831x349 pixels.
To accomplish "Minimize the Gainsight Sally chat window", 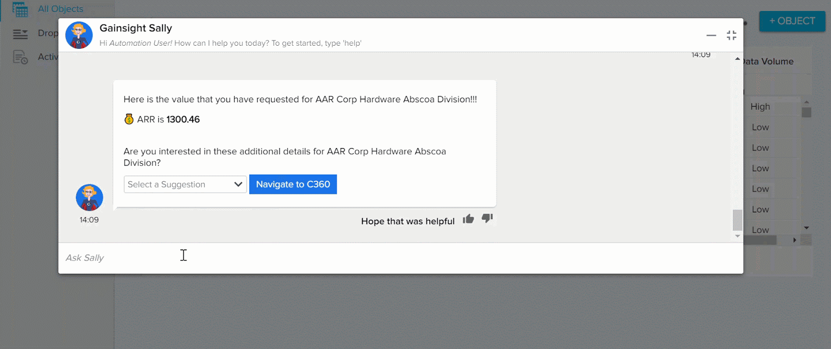I will 711,35.
